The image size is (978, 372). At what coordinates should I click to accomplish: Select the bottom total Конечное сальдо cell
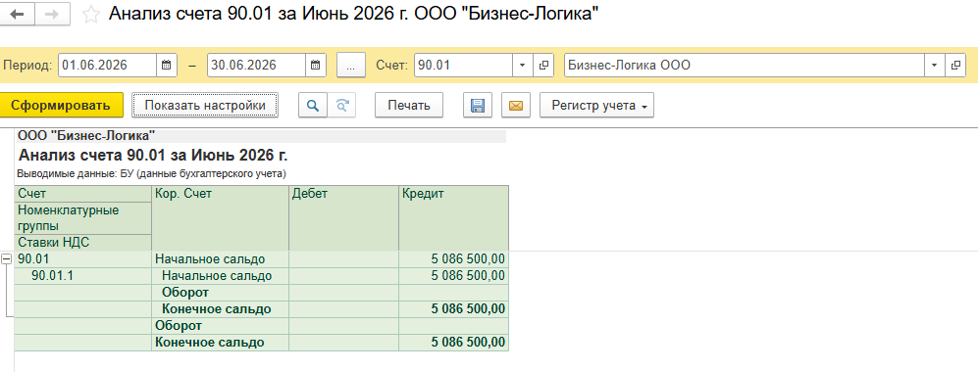[220, 343]
